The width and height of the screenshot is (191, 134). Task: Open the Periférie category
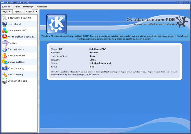(x=19, y=43)
